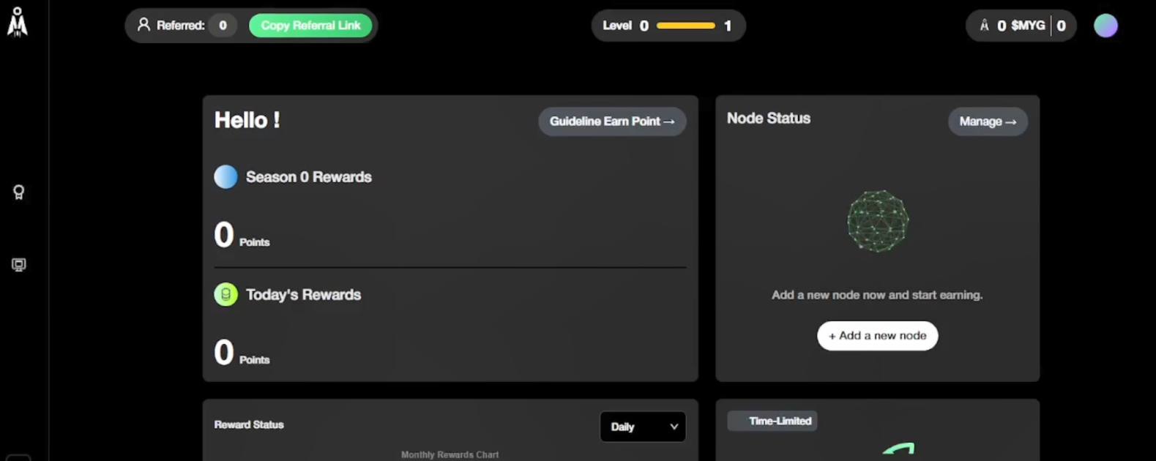Click the $MYG token icon in header
1156x461 pixels.
(984, 26)
